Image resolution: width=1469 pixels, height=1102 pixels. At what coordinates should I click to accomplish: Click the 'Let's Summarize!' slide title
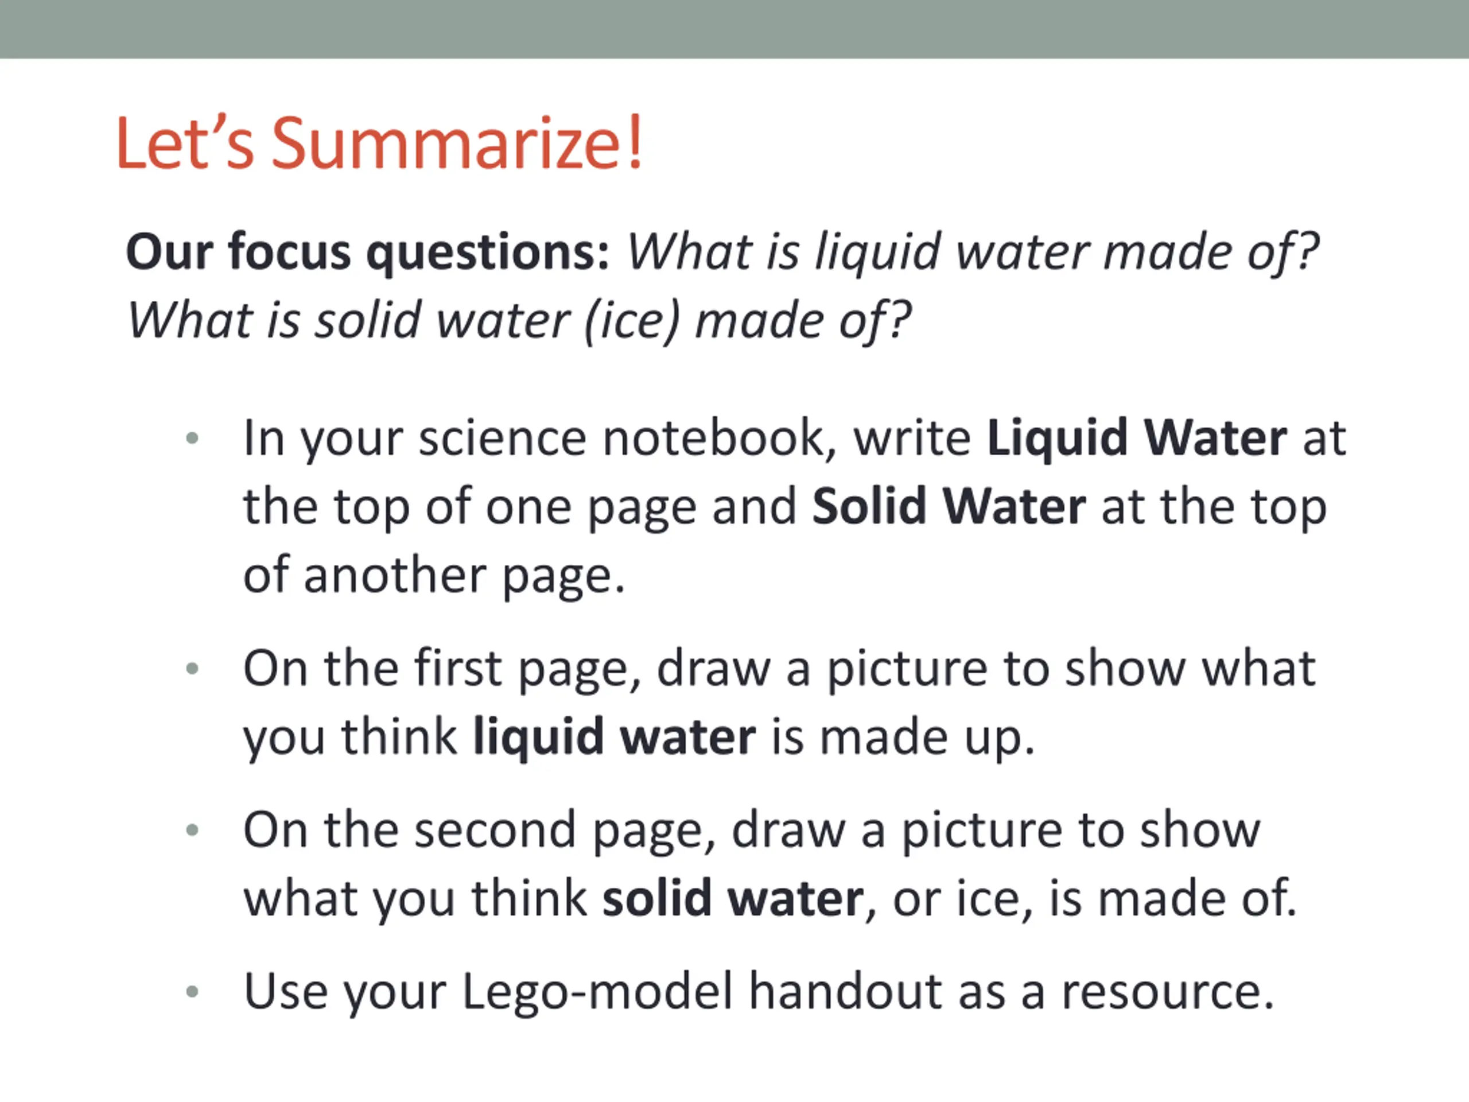pyautogui.click(x=380, y=143)
